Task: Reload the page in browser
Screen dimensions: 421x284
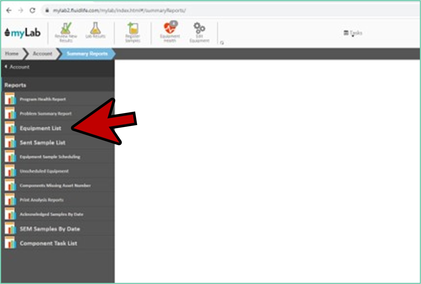Action: pos(33,11)
